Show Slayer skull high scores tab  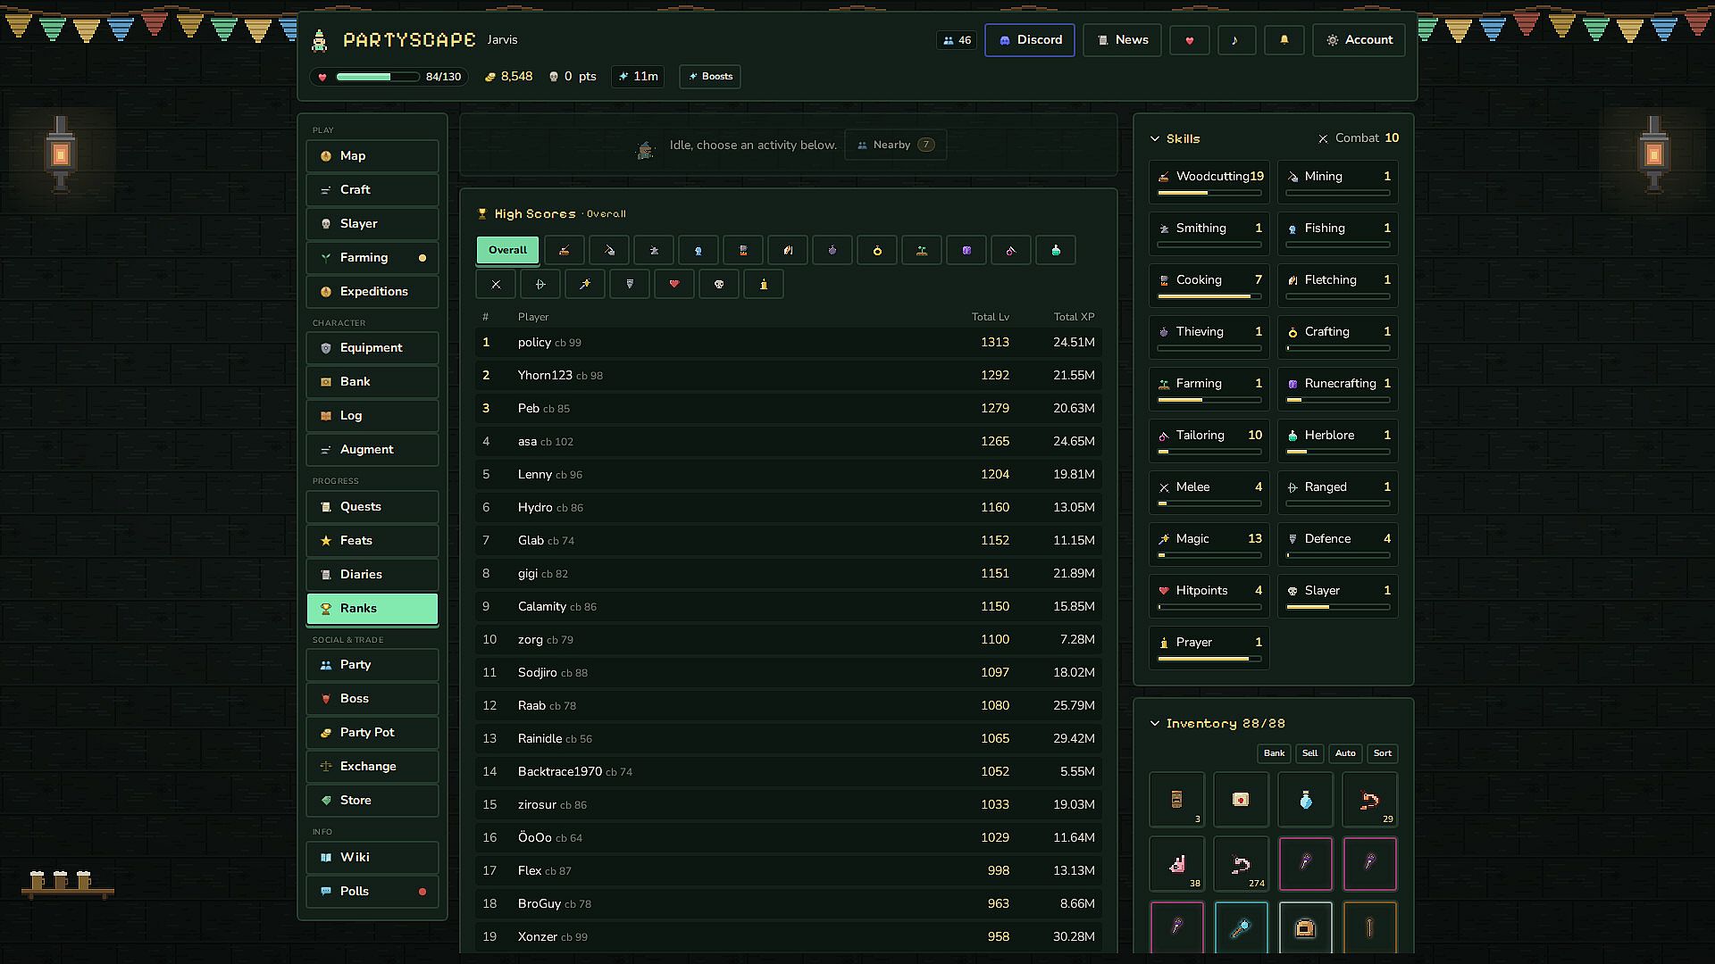click(x=719, y=285)
